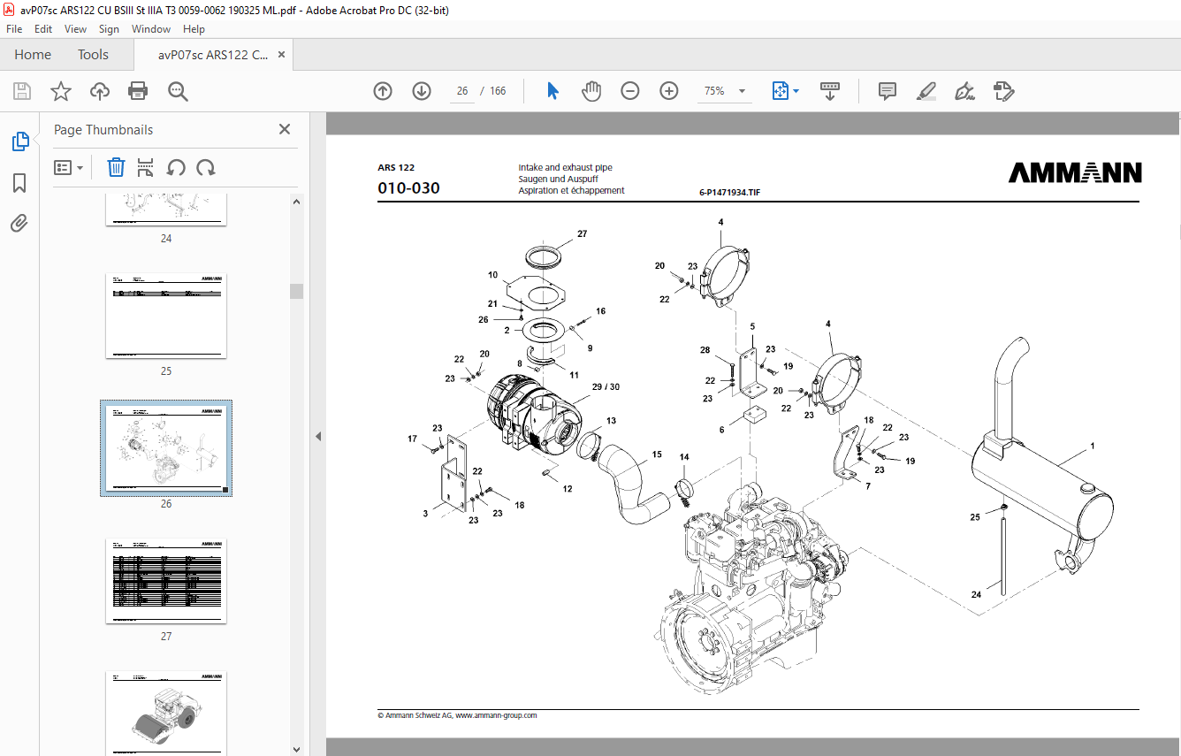
Task: Open the File menu
Action: click(14, 29)
